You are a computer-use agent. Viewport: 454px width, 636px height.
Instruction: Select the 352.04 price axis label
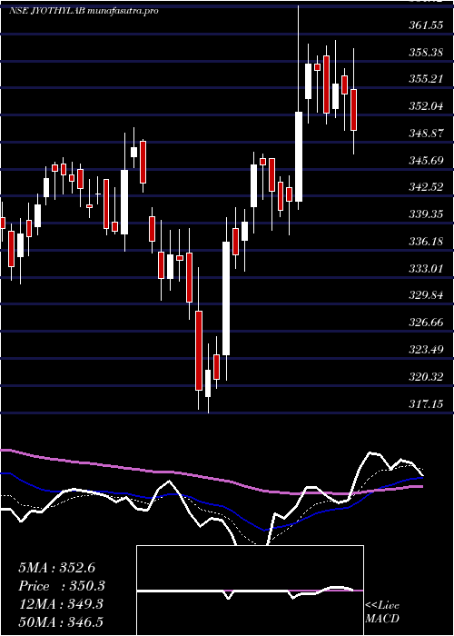coord(425,106)
